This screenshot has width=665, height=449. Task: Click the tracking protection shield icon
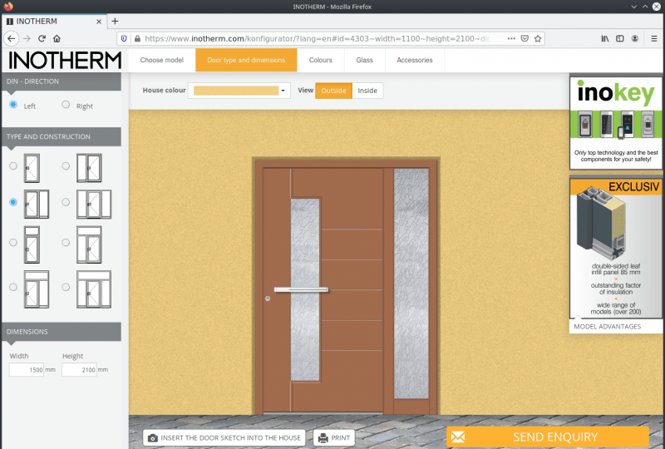click(x=124, y=38)
